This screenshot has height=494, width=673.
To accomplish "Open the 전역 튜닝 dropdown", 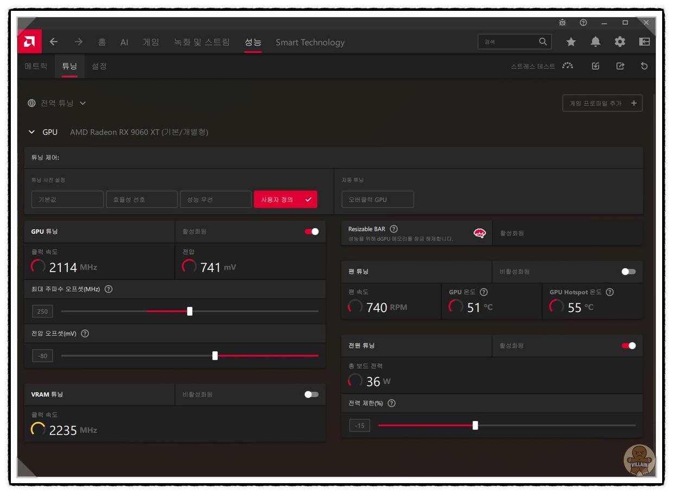I will pyautogui.click(x=57, y=103).
